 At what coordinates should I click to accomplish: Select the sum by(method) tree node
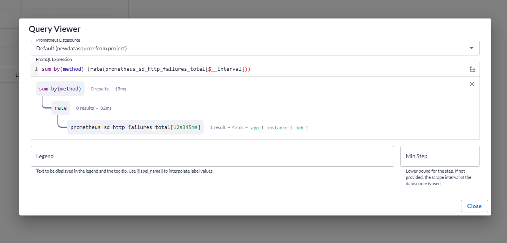point(60,89)
